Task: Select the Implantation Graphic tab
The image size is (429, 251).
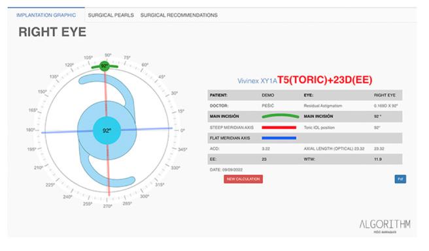Action: coord(46,15)
